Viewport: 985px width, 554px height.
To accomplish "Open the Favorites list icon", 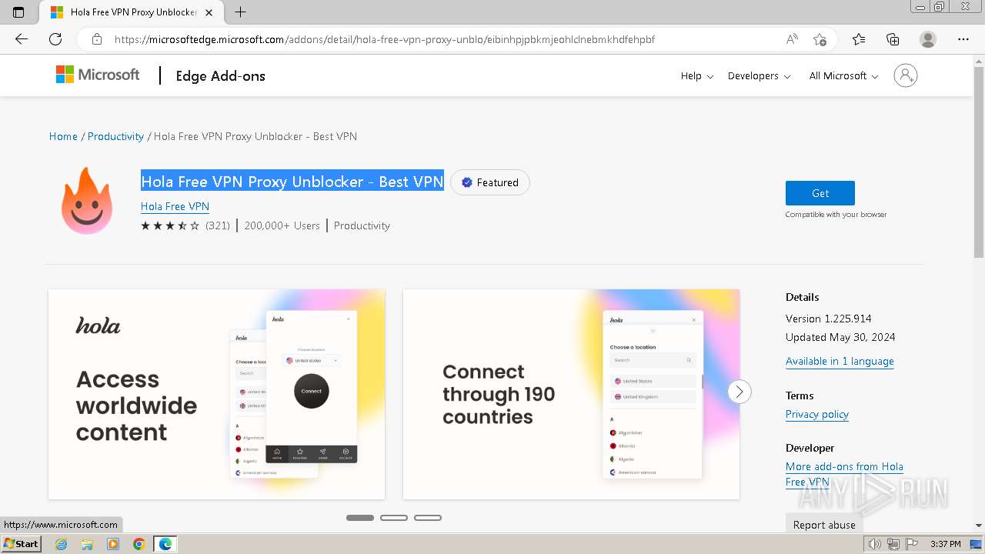I will click(859, 39).
